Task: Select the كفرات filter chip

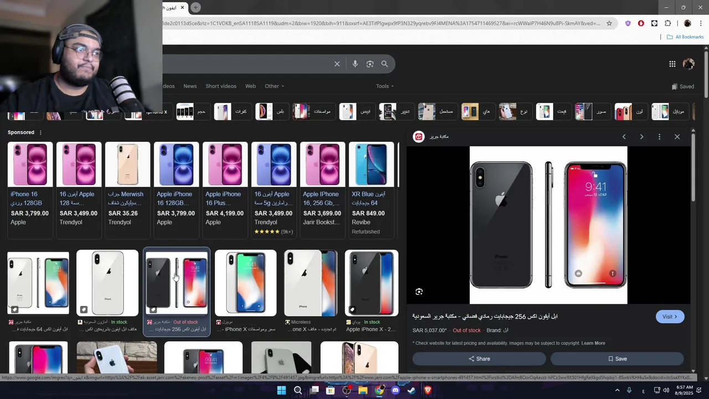Action: [232, 111]
